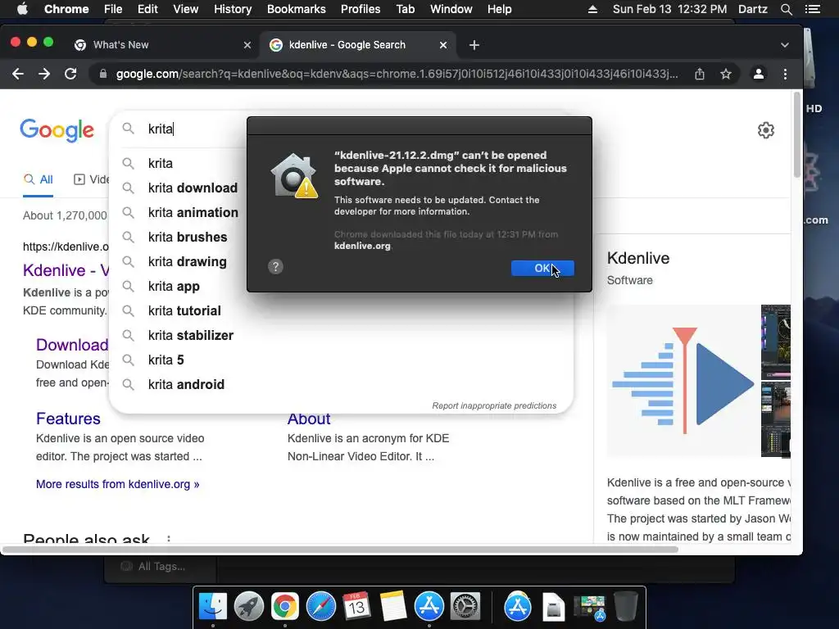
Task: Open the About sitelink
Action: point(309,419)
